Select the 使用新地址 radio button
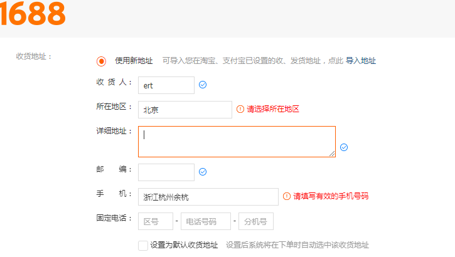 click(101, 61)
